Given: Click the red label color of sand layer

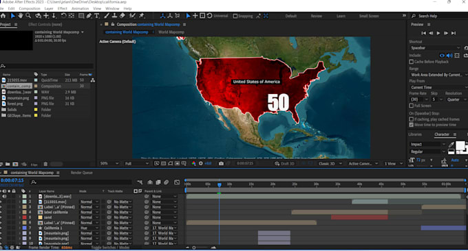Looking at the screenshot, I should click(25, 217).
